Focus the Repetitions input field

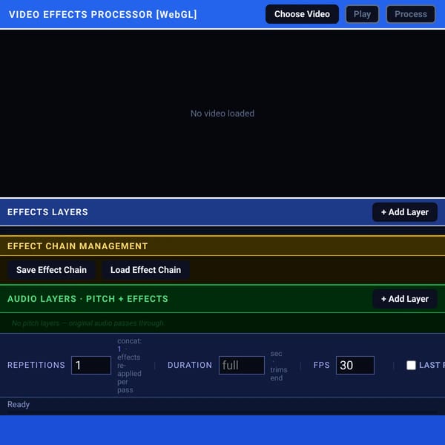pyautogui.click(x=91, y=365)
